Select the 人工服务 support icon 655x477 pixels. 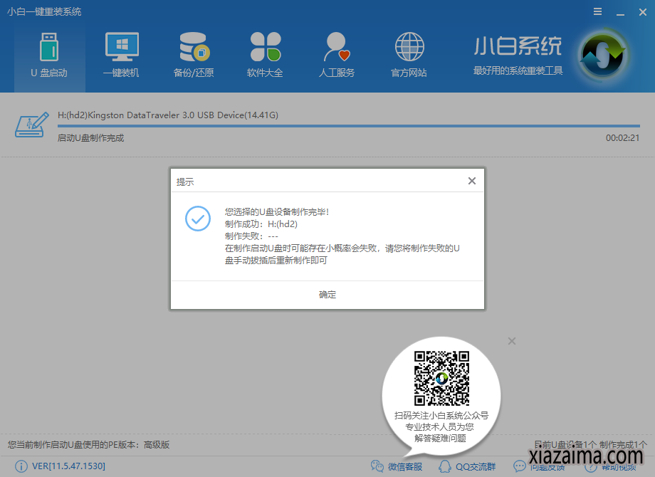pyautogui.click(x=337, y=54)
